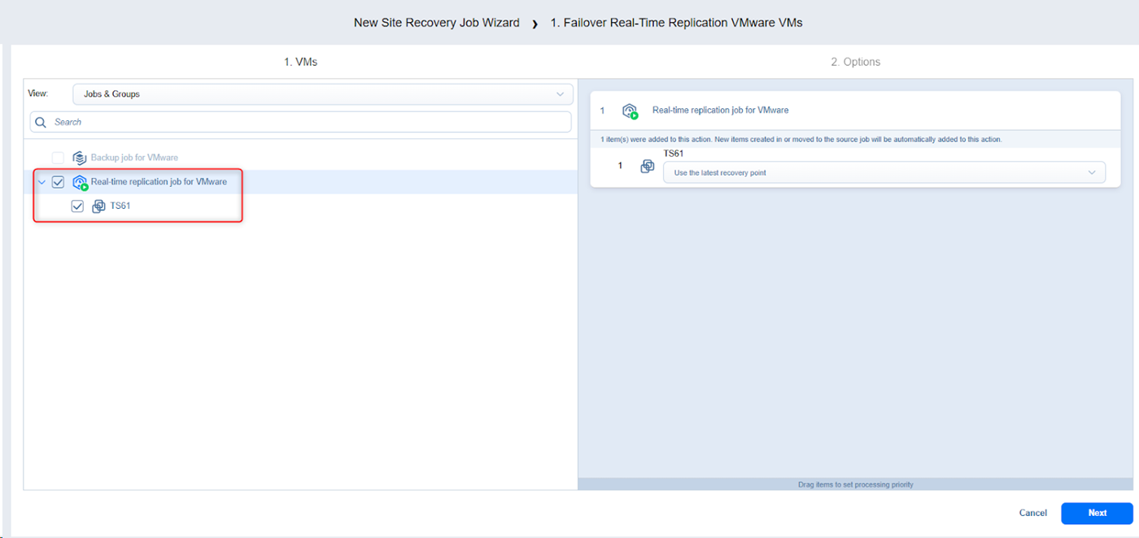This screenshot has width=1139, height=538.
Task: Tick the Backup job for VMware checkbox
Action: coord(58,158)
